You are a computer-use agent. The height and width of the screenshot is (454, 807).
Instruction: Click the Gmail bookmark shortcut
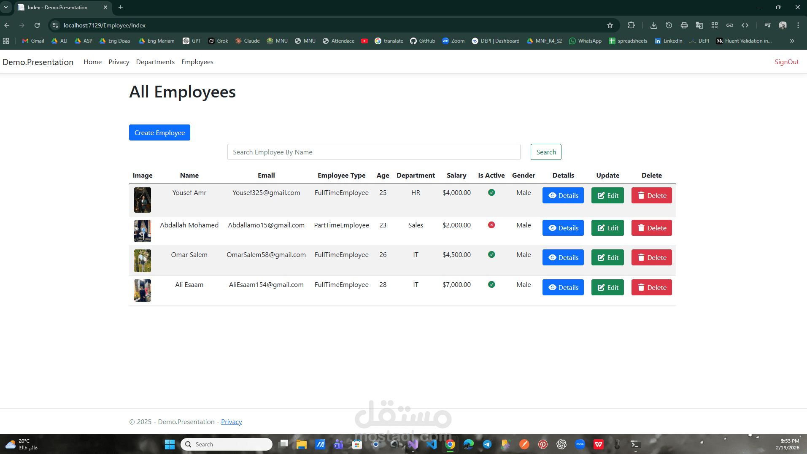point(32,41)
